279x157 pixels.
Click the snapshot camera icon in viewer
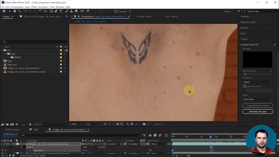pos(144,124)
